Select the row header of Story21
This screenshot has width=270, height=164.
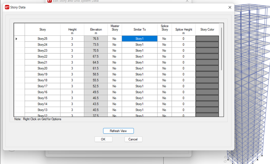point(19,62)
